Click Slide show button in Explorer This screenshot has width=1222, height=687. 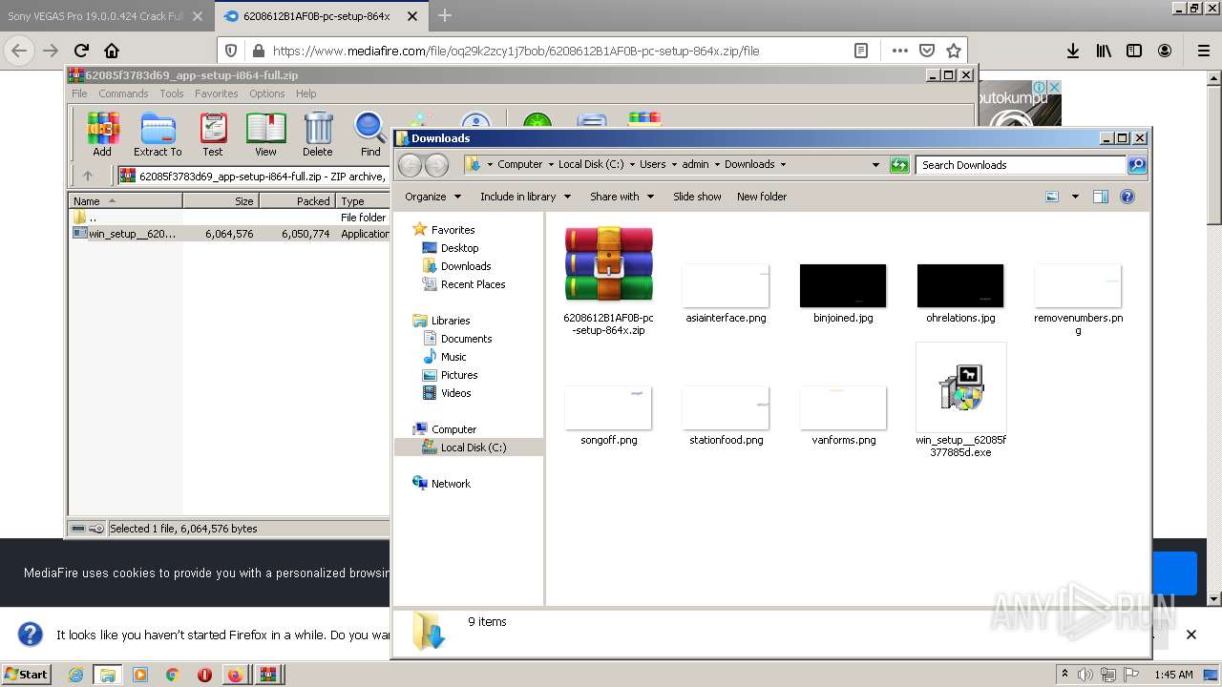click(697, 197)
